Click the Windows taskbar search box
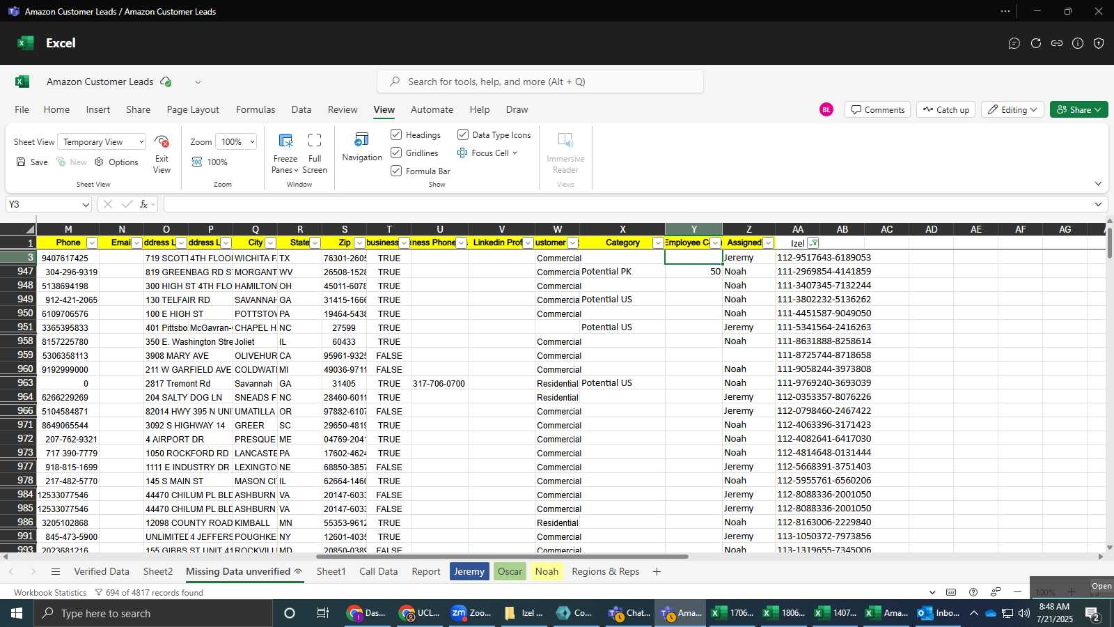 153,613
